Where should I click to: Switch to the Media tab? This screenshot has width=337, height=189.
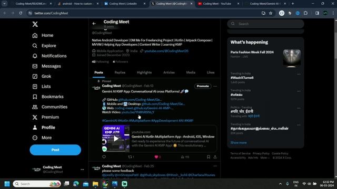click(191, 72)
